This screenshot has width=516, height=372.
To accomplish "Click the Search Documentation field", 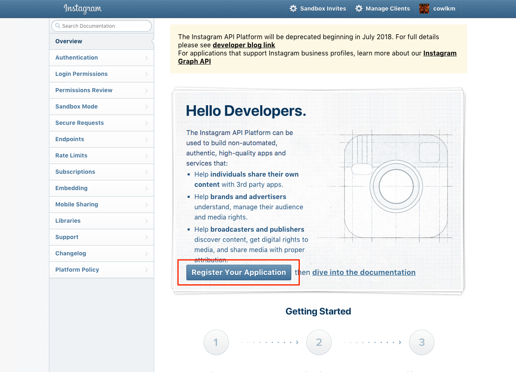I will click(x=102, y=26).
